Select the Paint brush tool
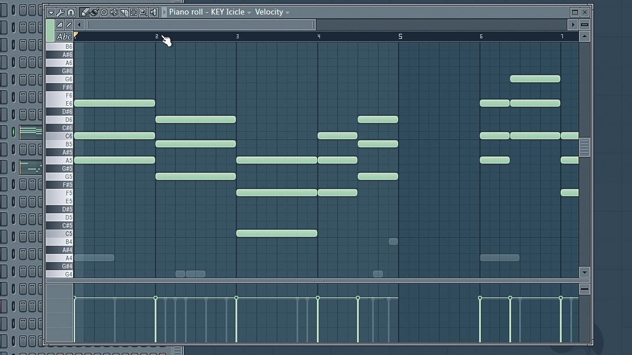The height and width of the screenshot is (355, 632). (x=94, y=12)
